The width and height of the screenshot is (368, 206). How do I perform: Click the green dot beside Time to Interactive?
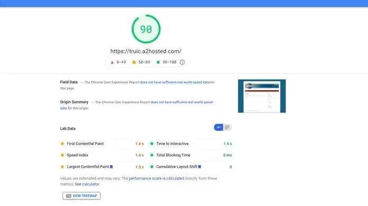click(152, 144)
